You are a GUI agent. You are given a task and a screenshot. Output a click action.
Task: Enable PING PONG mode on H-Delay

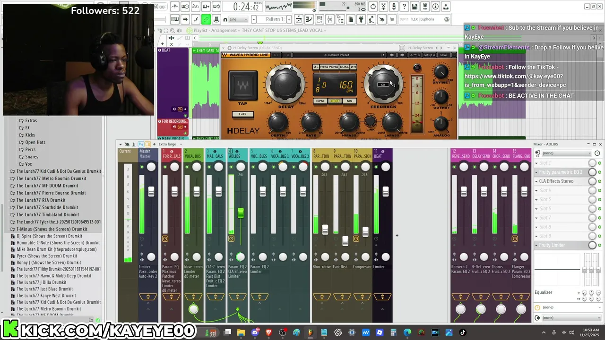pos(329,67)
